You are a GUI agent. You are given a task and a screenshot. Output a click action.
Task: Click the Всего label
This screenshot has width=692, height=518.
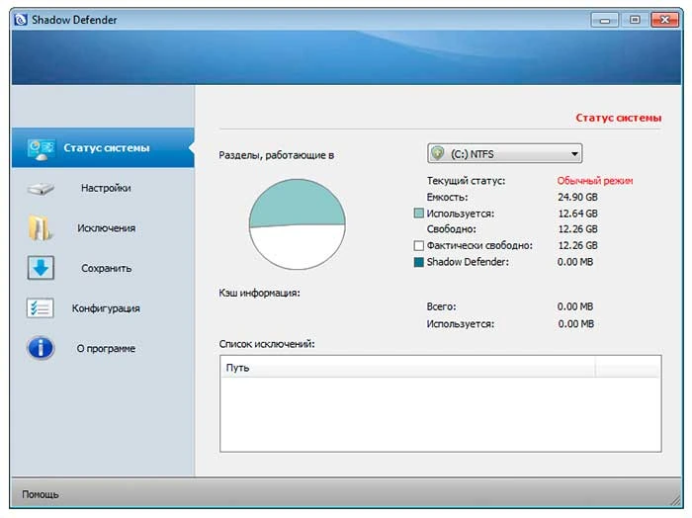coord(441,306)
